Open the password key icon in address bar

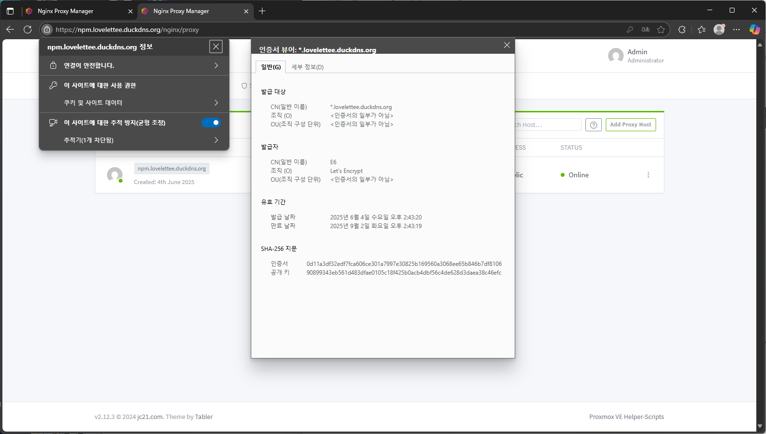coord(630,30)
